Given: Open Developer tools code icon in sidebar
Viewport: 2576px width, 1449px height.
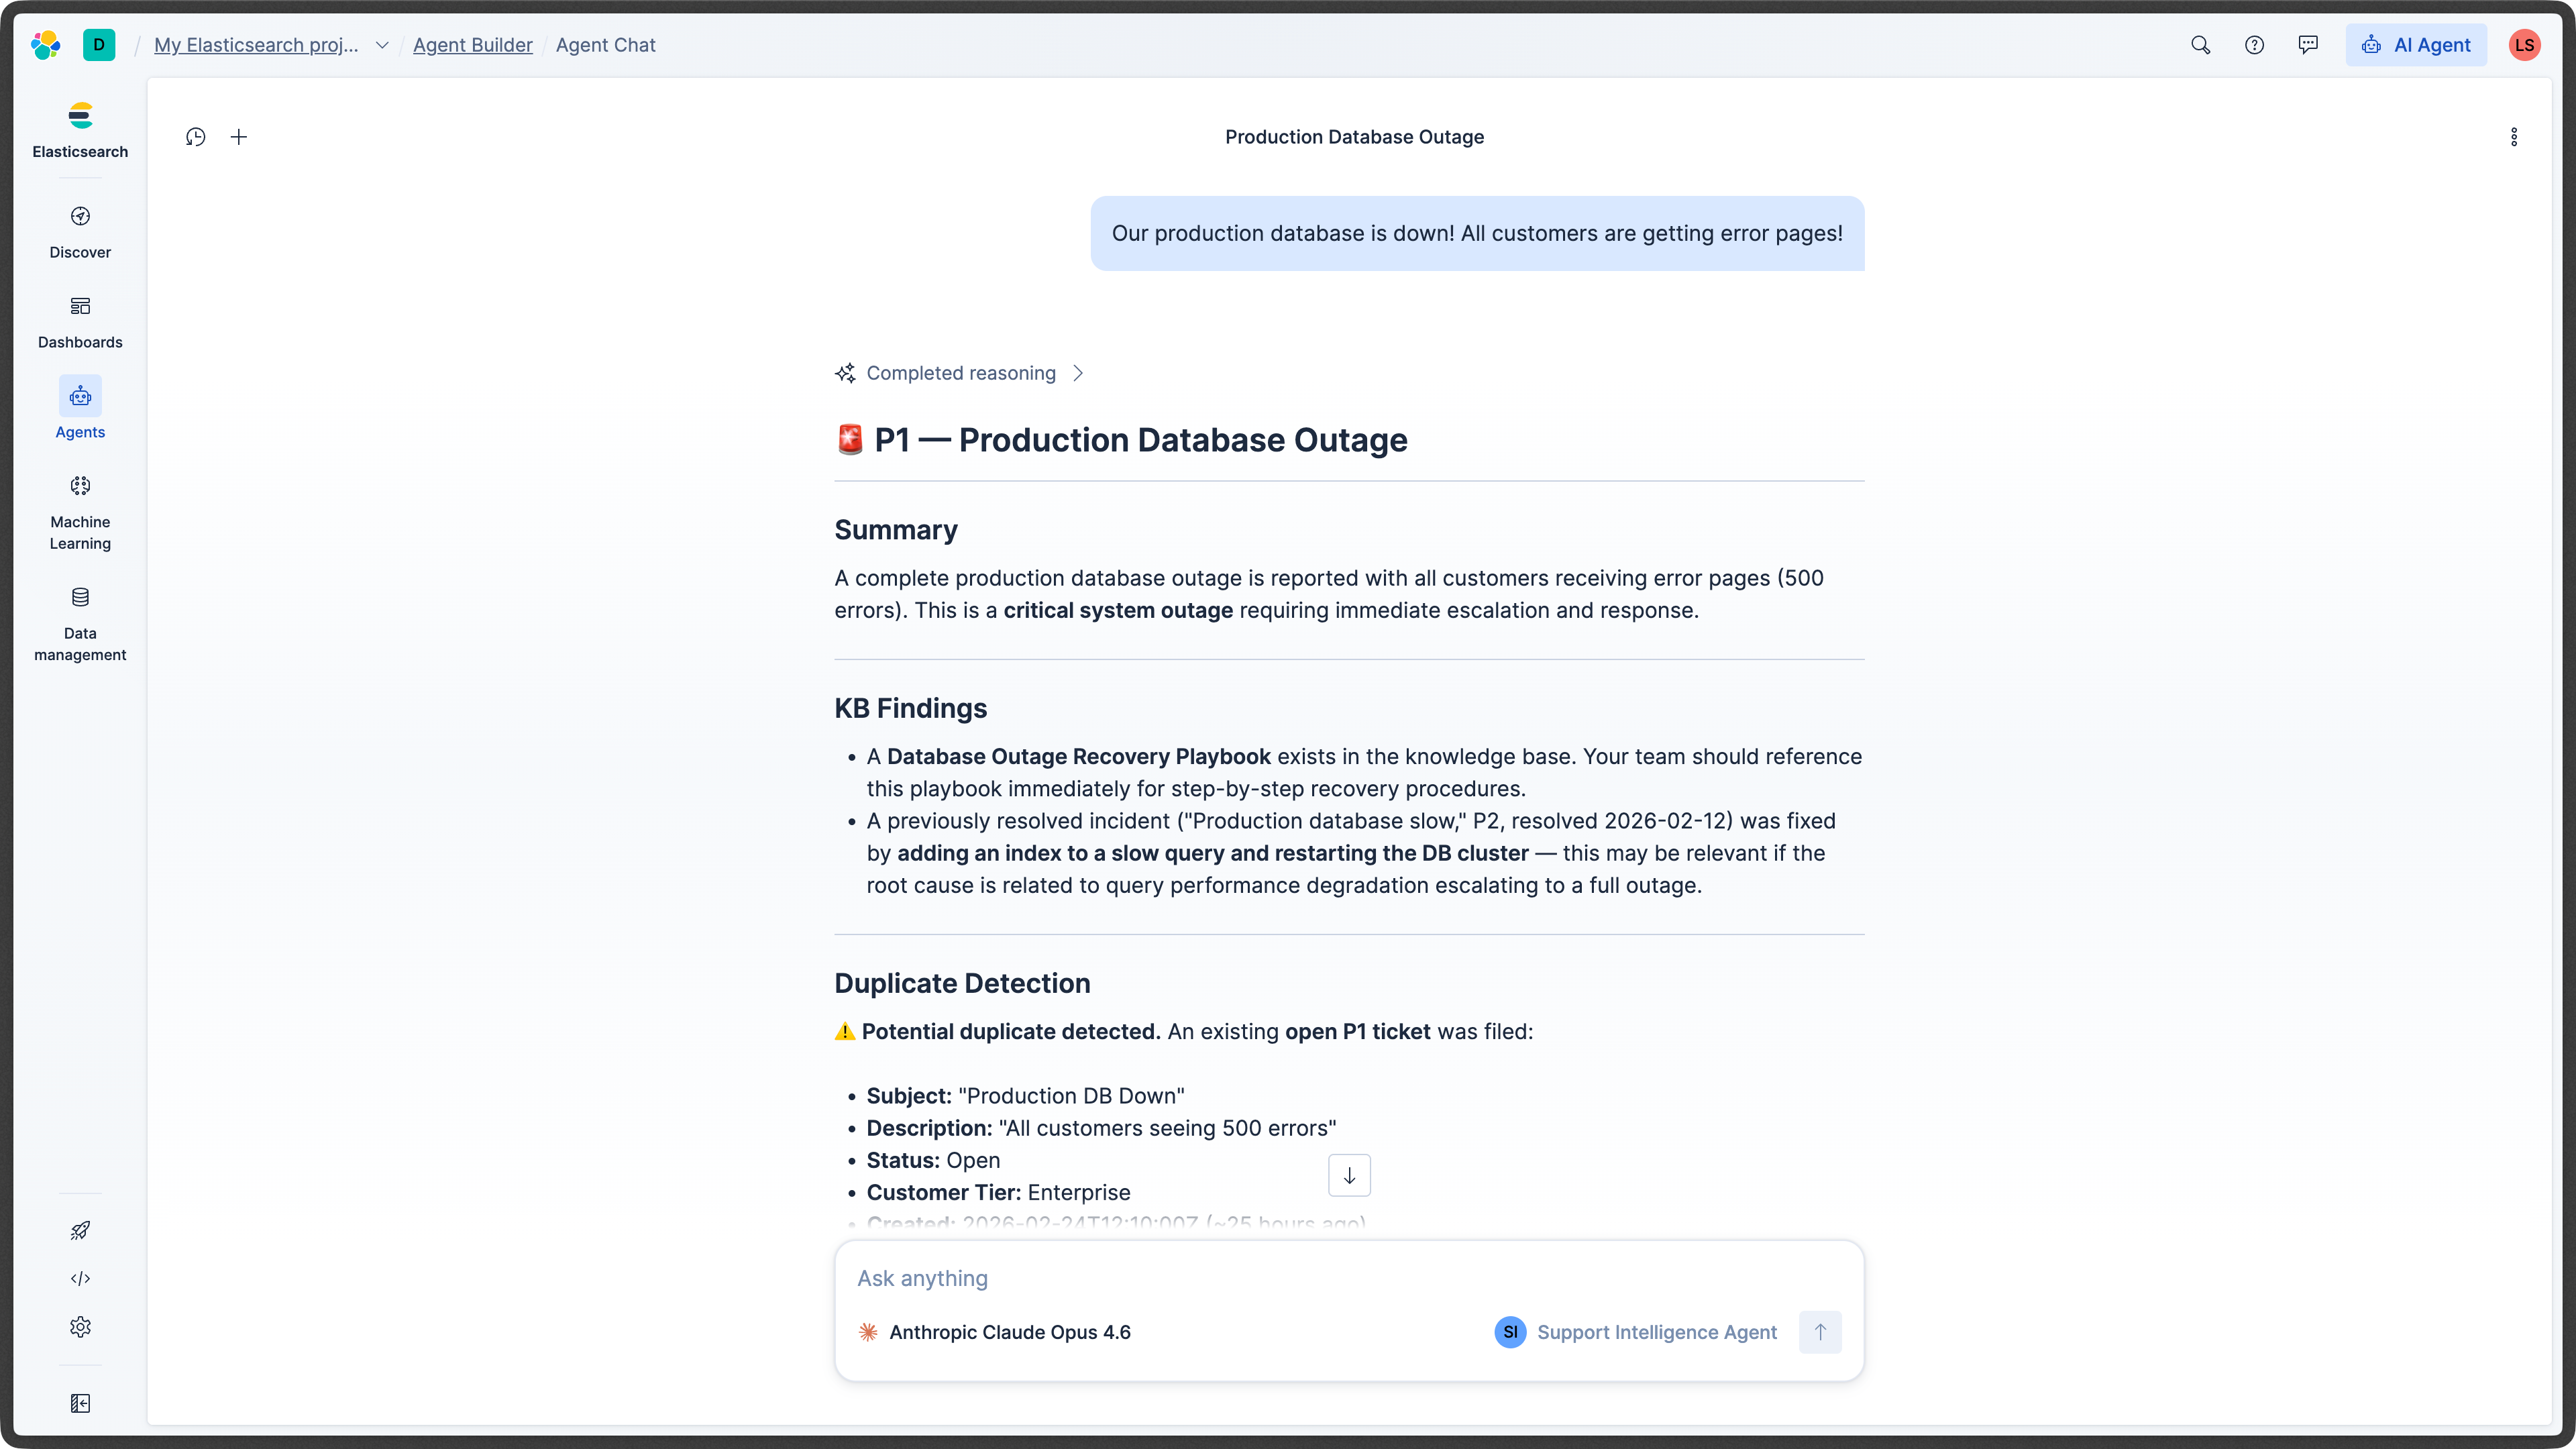Looking at the screenshot, I should [80, 1279].
